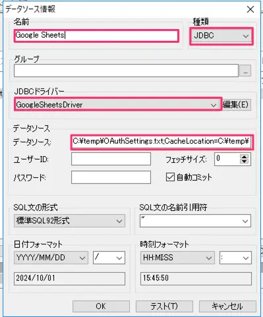Click the パスワード input field

pos(111,177)
